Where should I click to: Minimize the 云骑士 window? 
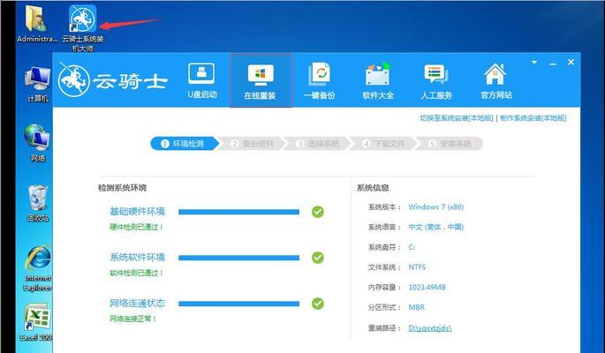[553, 64]
